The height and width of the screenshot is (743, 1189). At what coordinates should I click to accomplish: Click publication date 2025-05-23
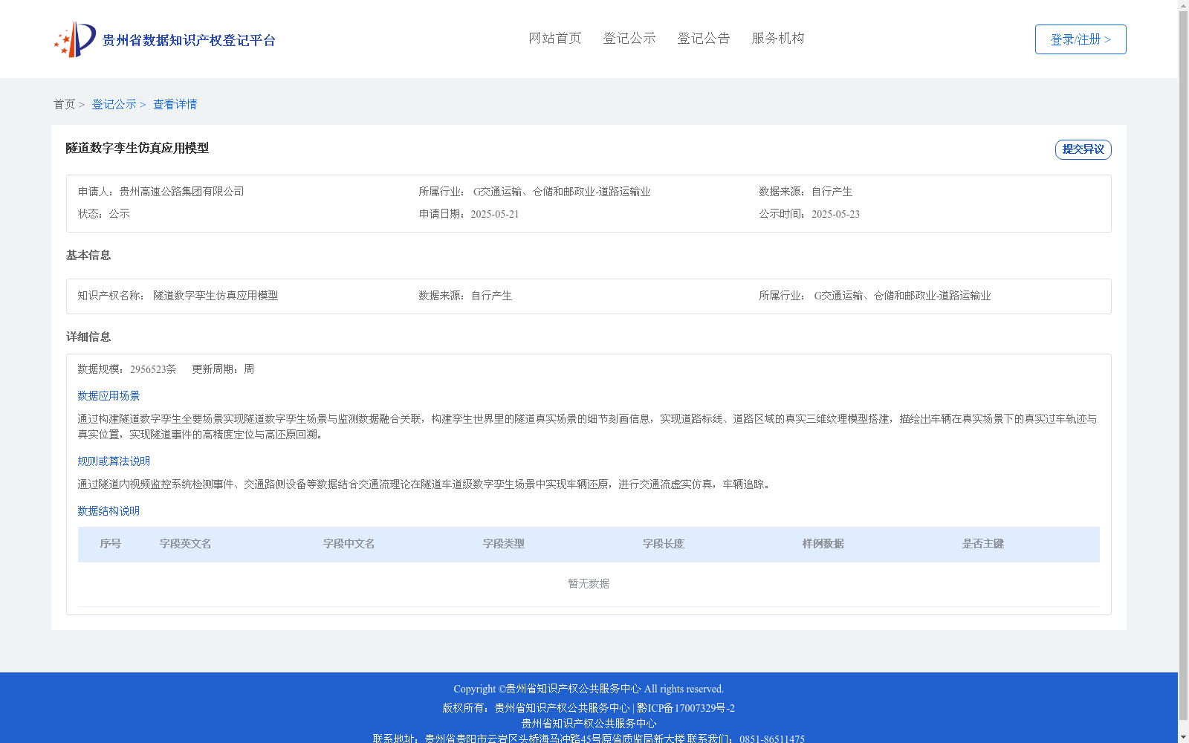[835, 214]
